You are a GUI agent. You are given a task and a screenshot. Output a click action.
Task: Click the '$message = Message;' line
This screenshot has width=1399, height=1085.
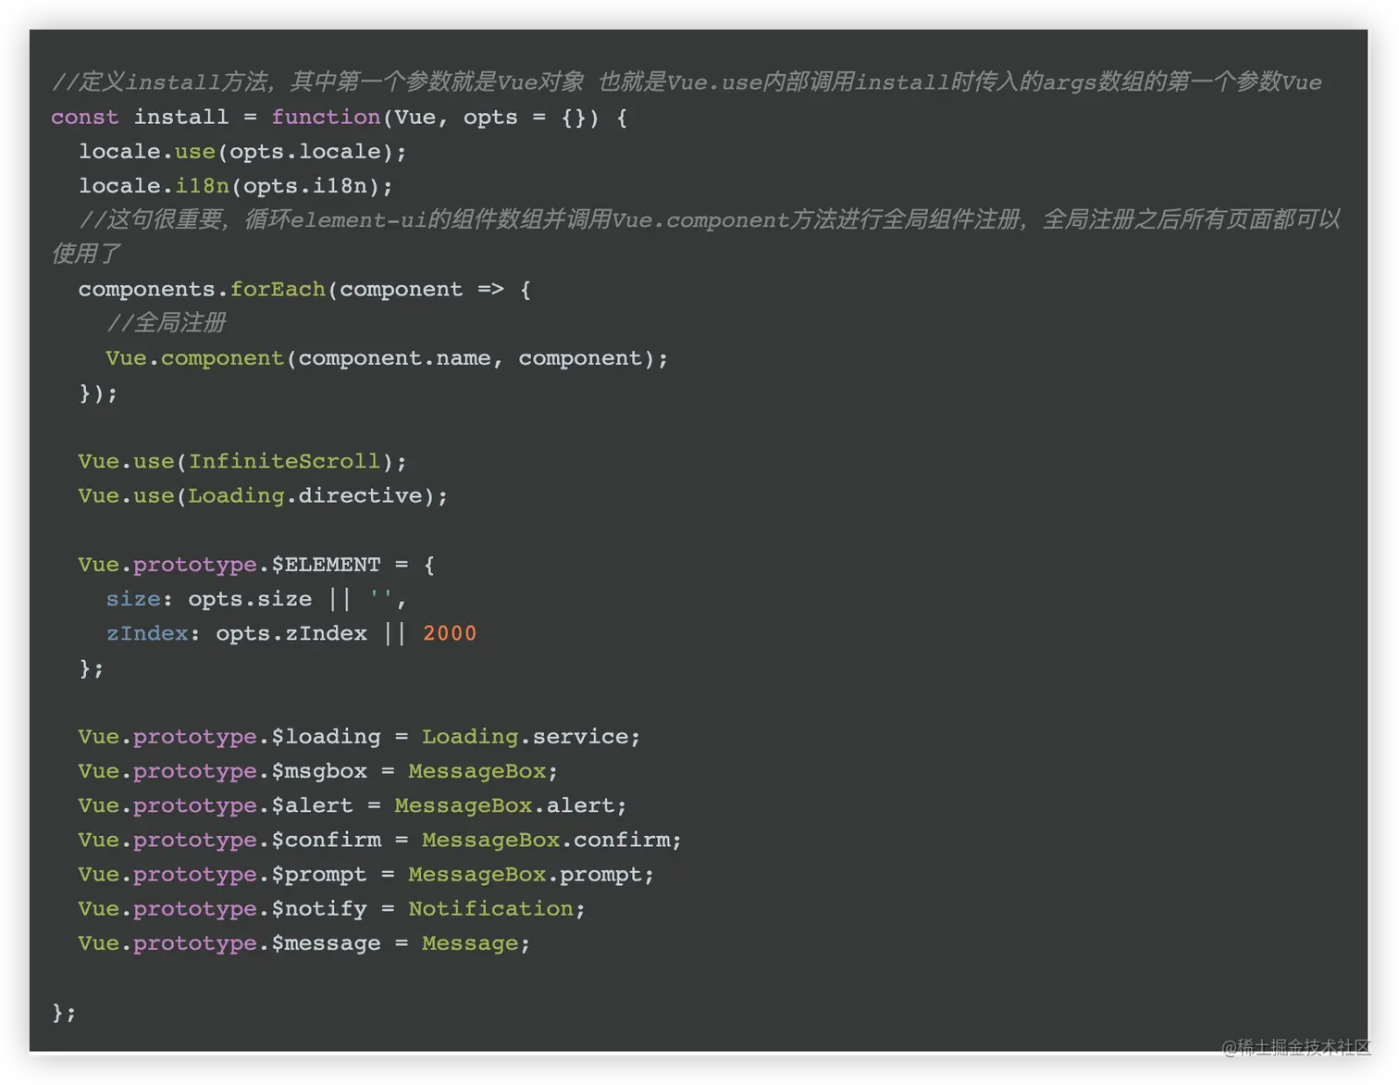tap(304, 943)
